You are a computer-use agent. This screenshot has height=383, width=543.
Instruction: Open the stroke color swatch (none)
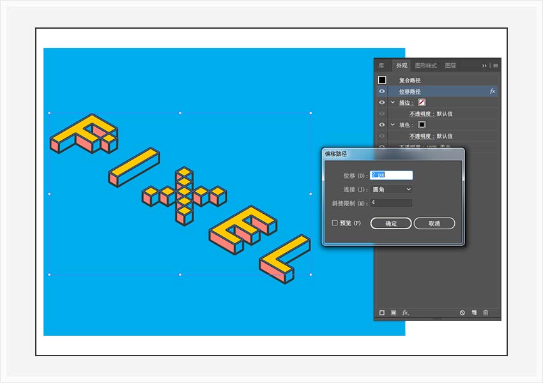[x=422, y=102]
